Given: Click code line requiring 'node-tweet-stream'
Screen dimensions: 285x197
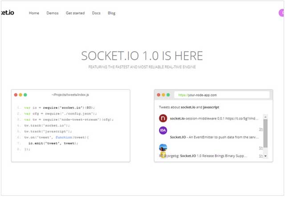Looking at the screenshot, I should [69, 120].
